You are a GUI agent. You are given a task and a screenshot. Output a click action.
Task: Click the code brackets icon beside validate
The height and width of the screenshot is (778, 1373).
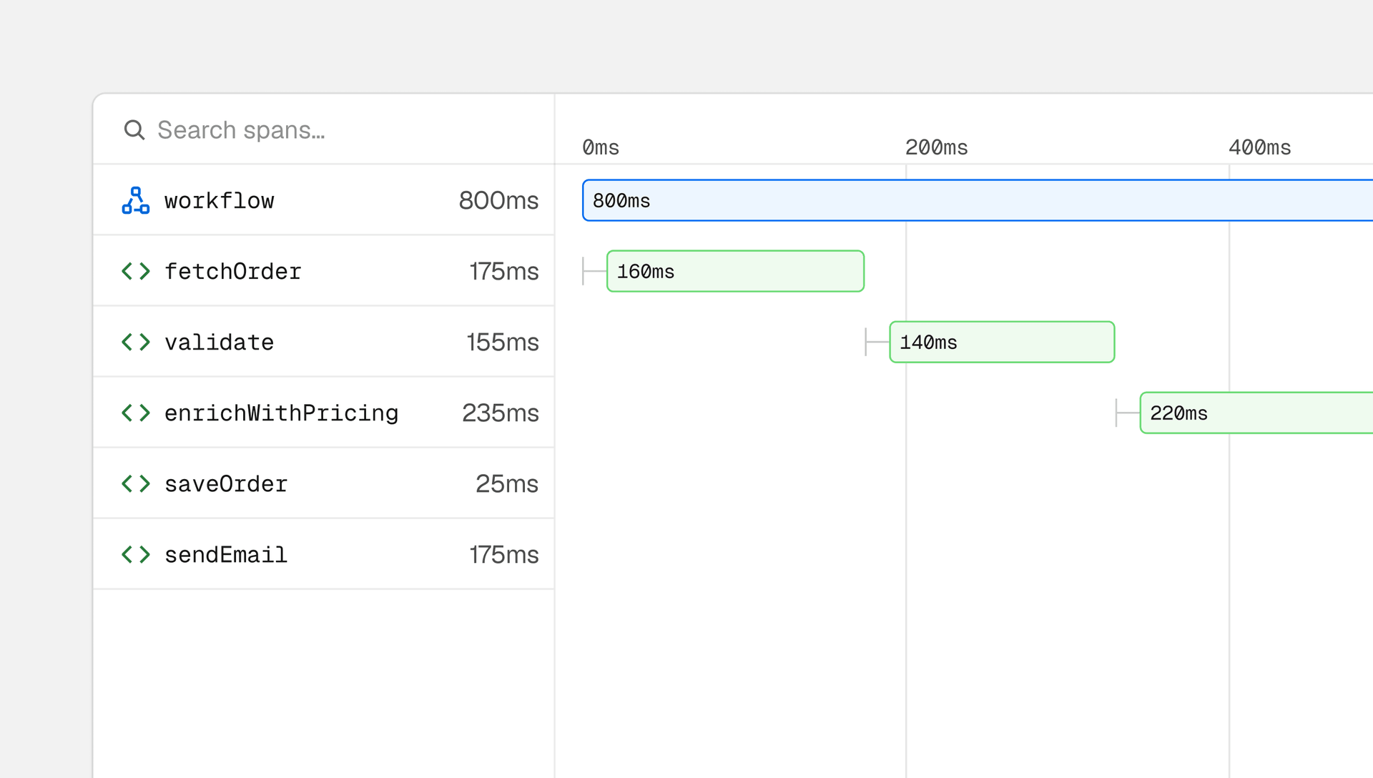[x=136, y=342]
